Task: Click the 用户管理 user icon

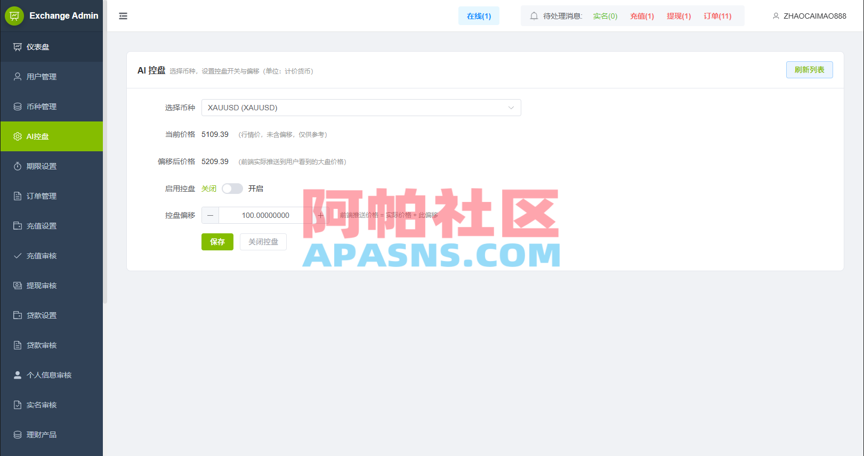Action: (x=18, y=77)
